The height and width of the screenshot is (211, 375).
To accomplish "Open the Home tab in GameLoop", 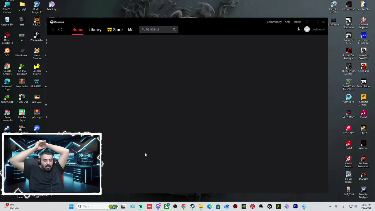I will tap(78, 30).
